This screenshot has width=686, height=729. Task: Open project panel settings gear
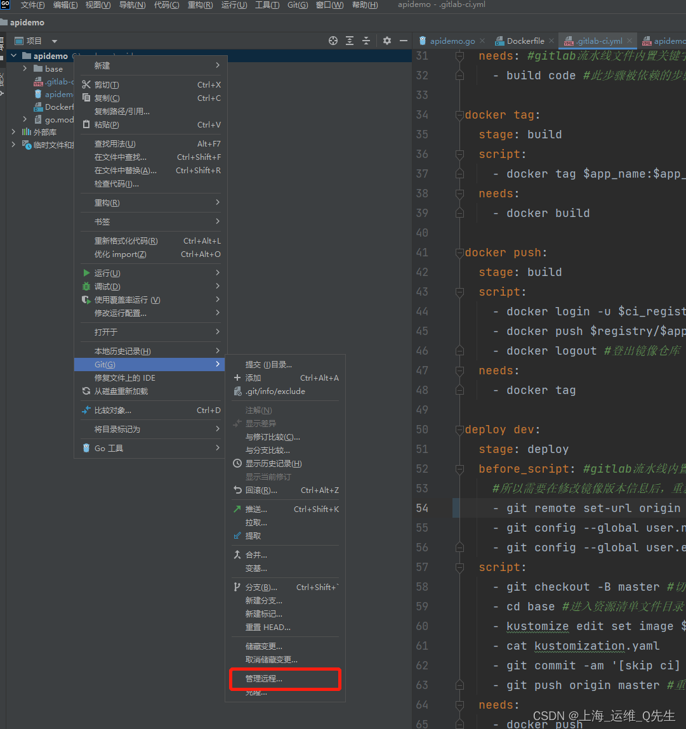coord(387,41)
